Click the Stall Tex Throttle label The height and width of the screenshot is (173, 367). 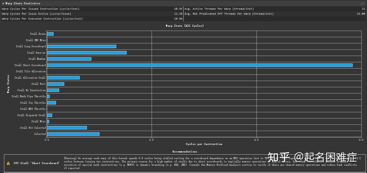click(33, 103)
